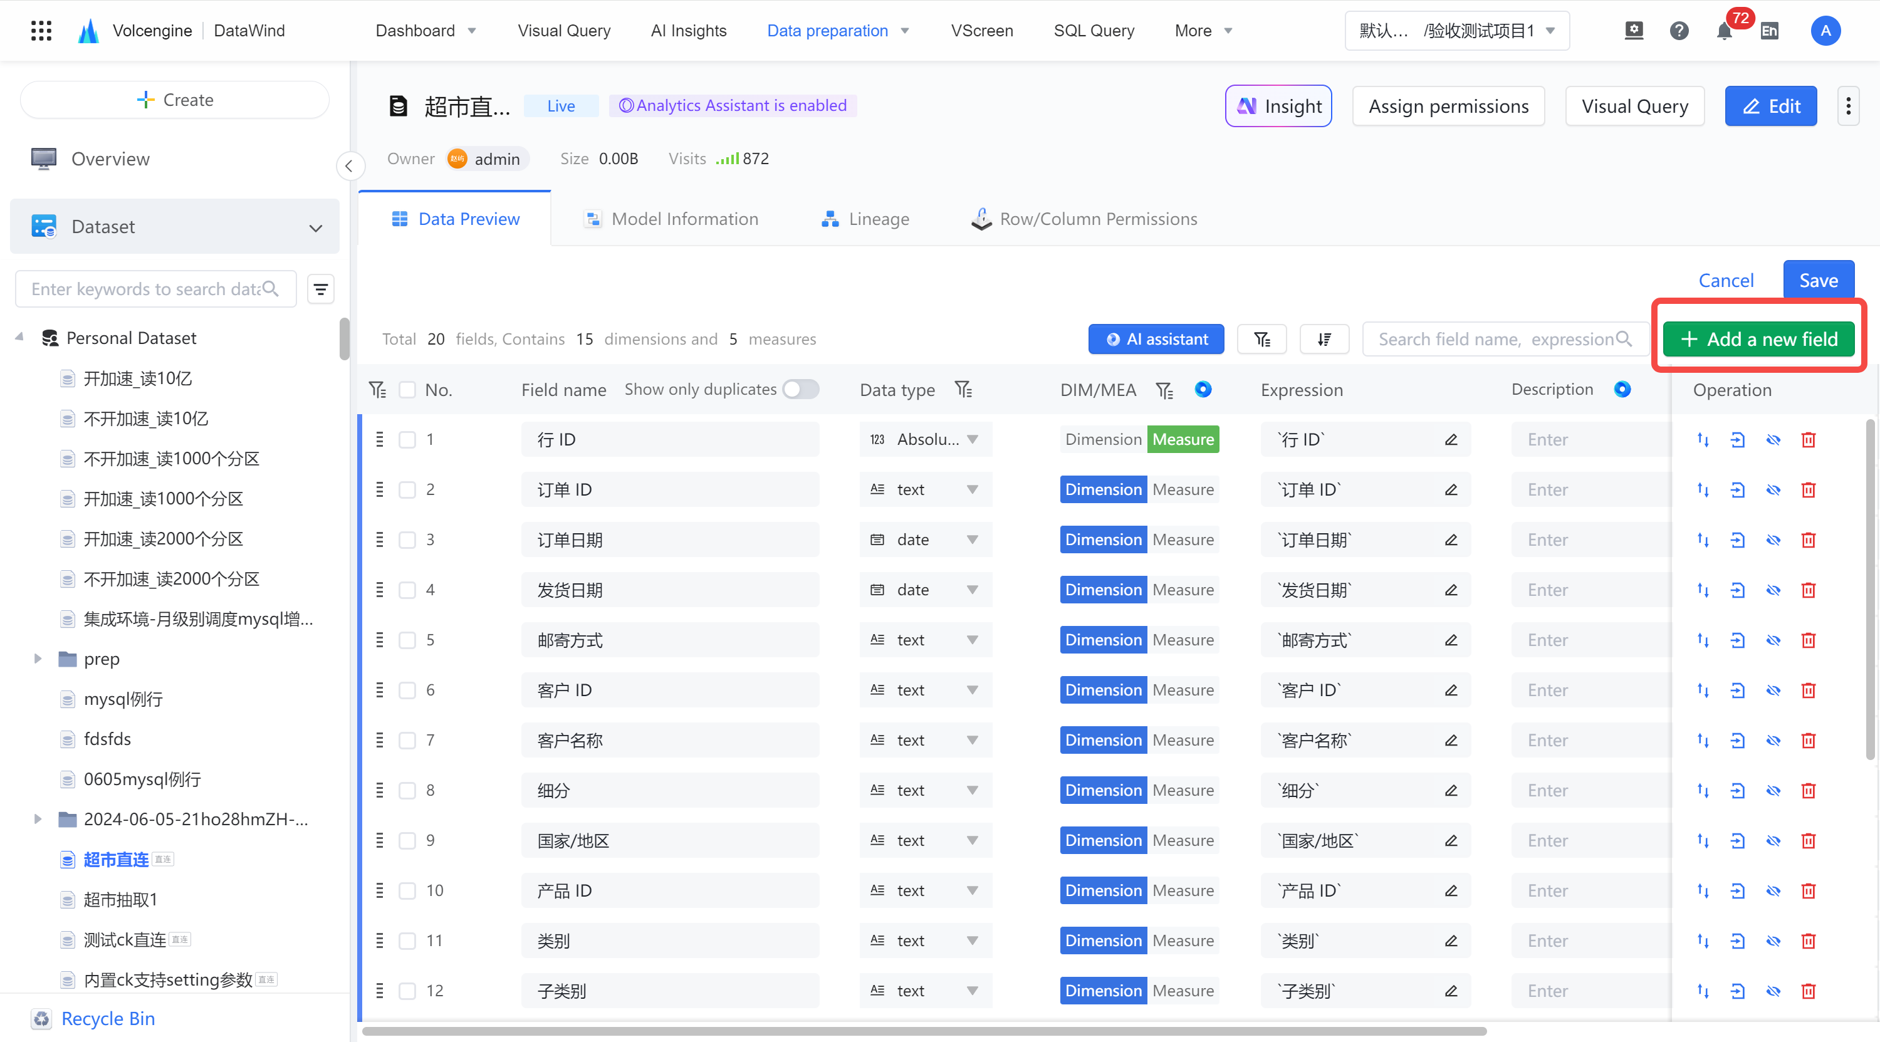Delete the 行 ID field row
The height and width of the screenshot is (1042, 1880).
[x=1808, y=440]
